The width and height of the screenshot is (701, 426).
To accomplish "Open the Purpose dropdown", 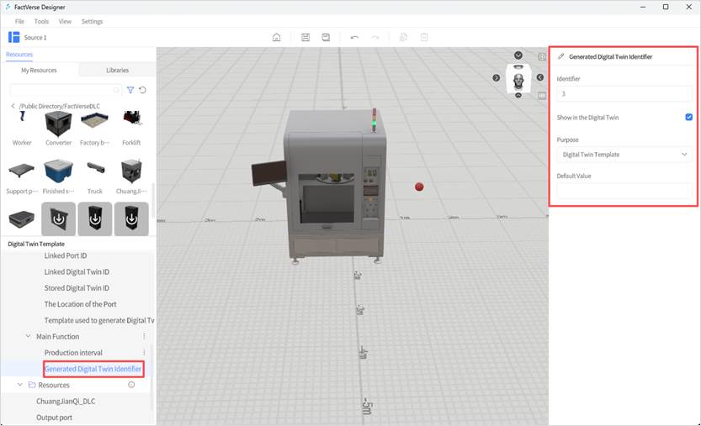I will (x=624, y=155).
